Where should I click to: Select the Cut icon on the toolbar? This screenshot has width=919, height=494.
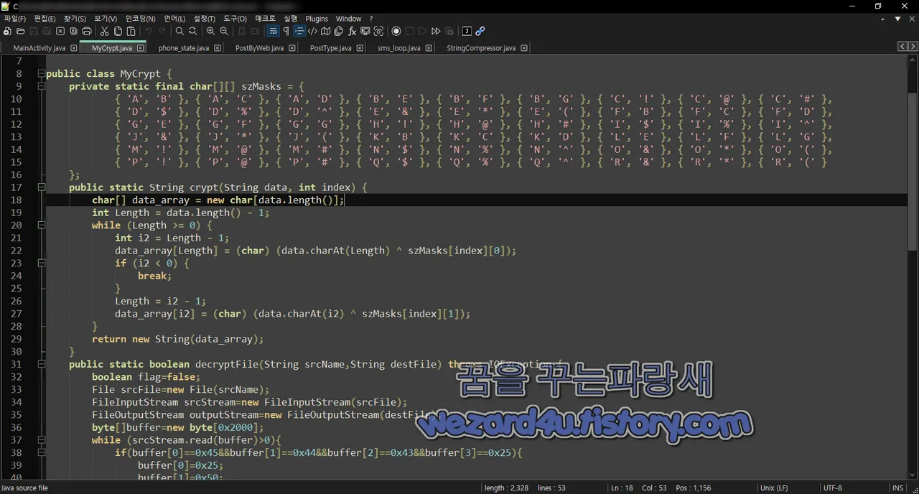point(105,31)
